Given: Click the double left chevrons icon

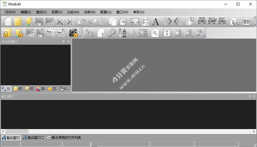Looking at the screenshot, I should tap(178, 21).
